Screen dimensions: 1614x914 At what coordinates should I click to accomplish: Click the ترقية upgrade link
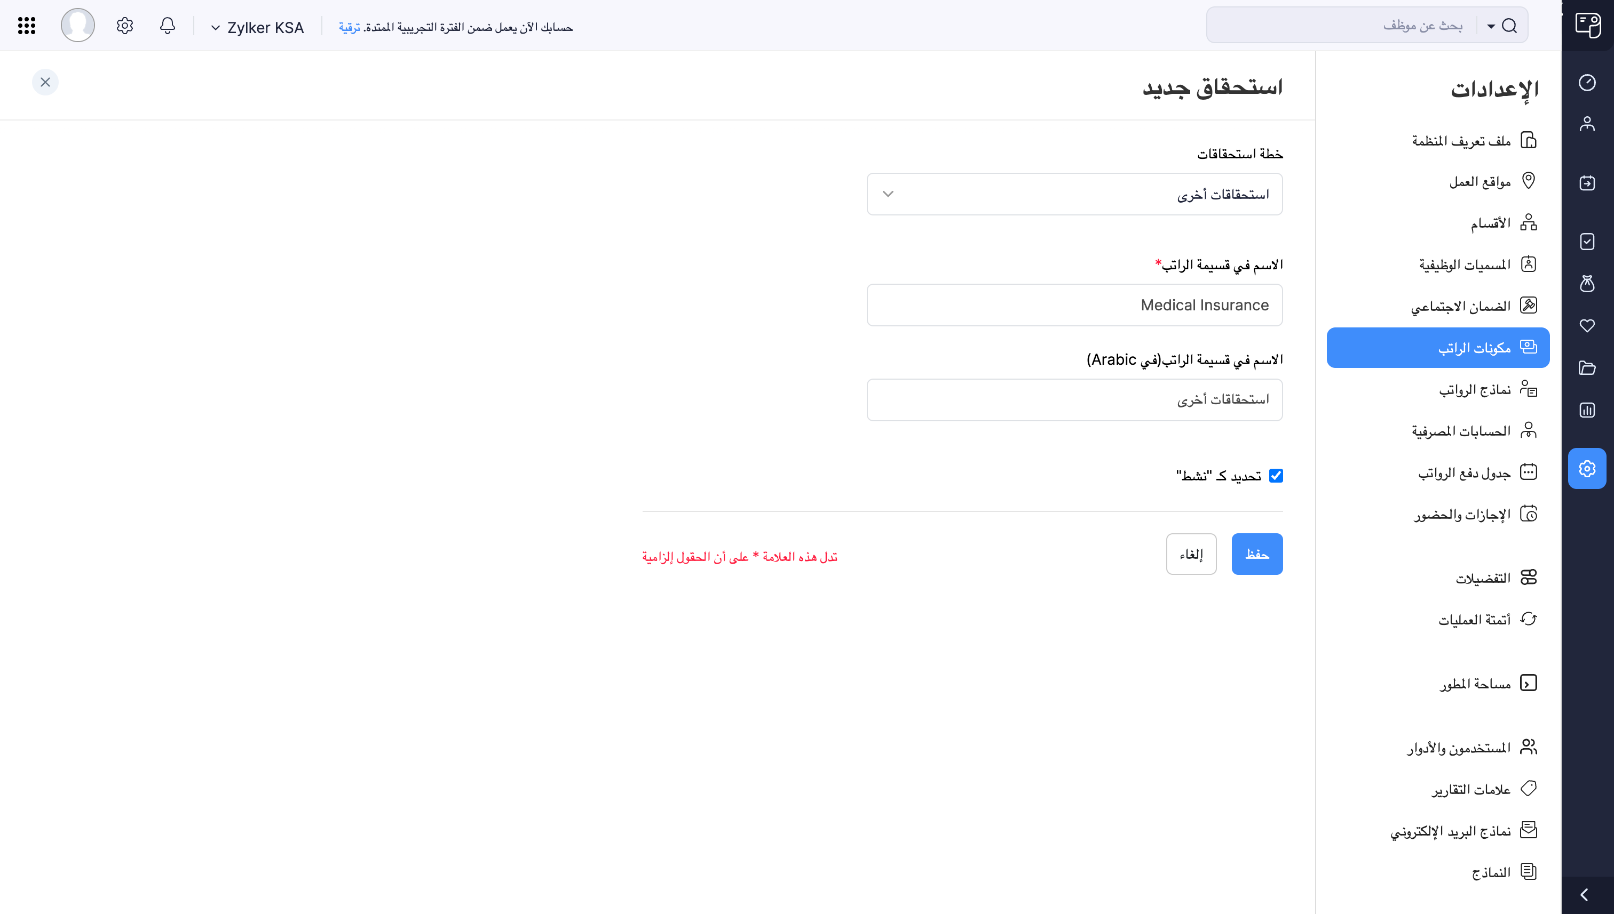[x=349, y=28]
